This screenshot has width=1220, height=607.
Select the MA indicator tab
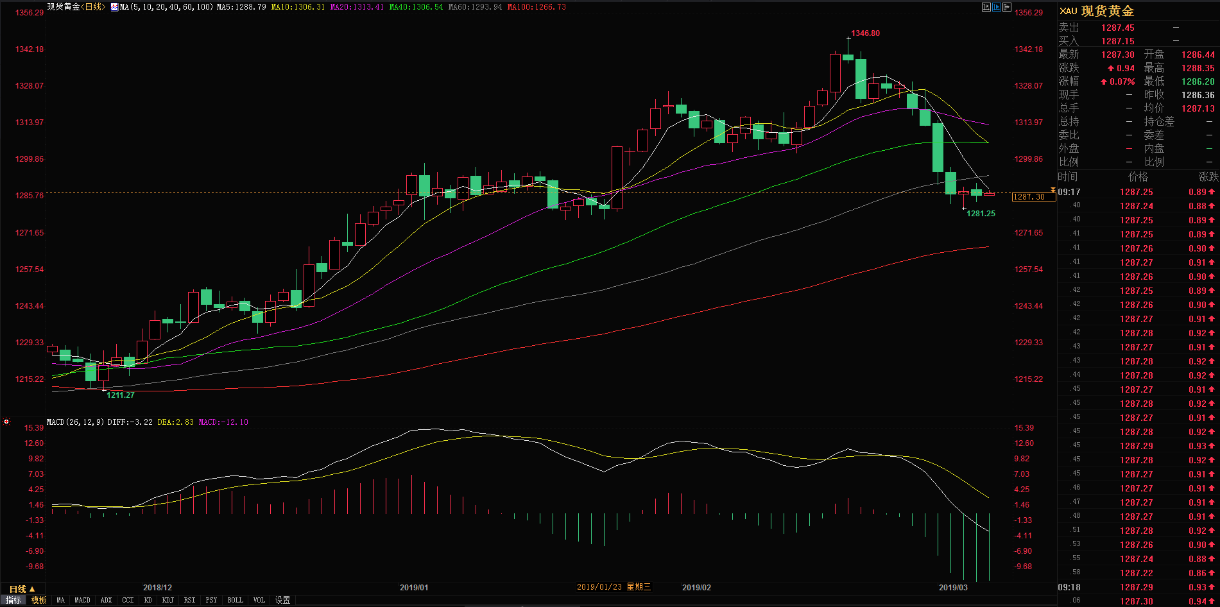tap(61, 601)
